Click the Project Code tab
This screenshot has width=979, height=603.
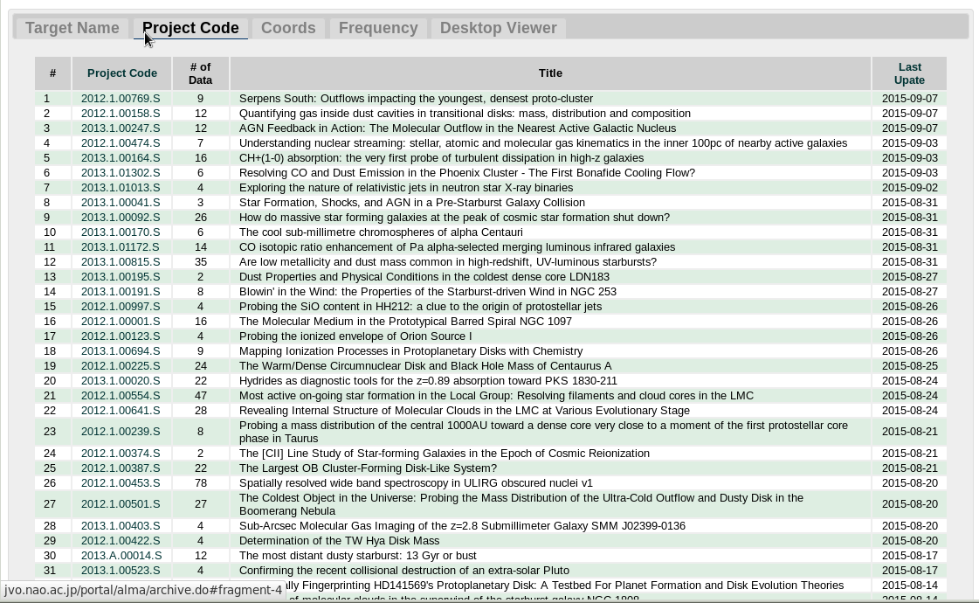click(190, 28)
